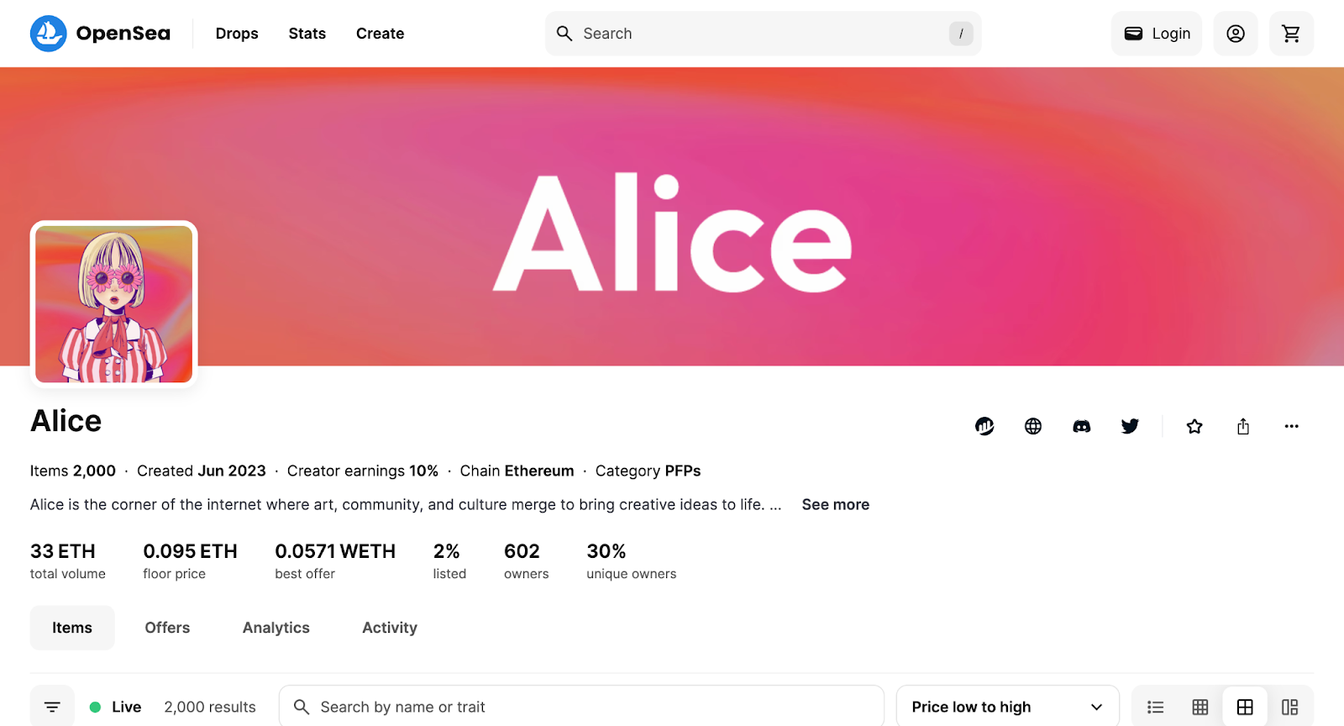This screenshot has width=1344, height=726.
Task: Open the account profile icon
Action: coord(1235,34)
